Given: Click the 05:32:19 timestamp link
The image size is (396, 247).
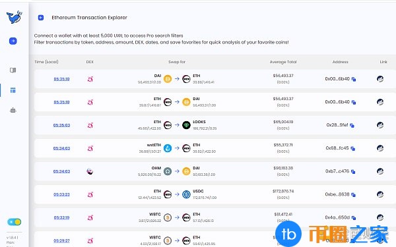Looking at the screenshot, I should click(61, 217).
